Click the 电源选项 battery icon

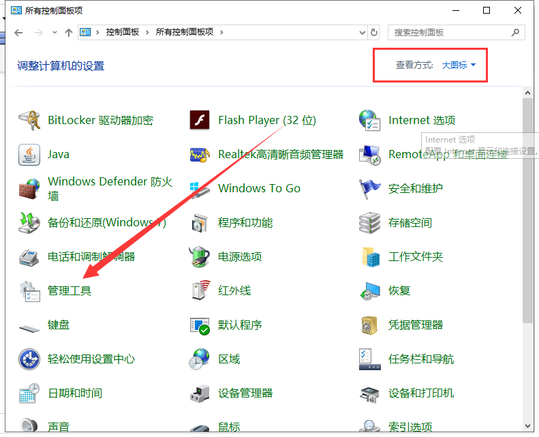pyautogui.click(x=200, y=257)
